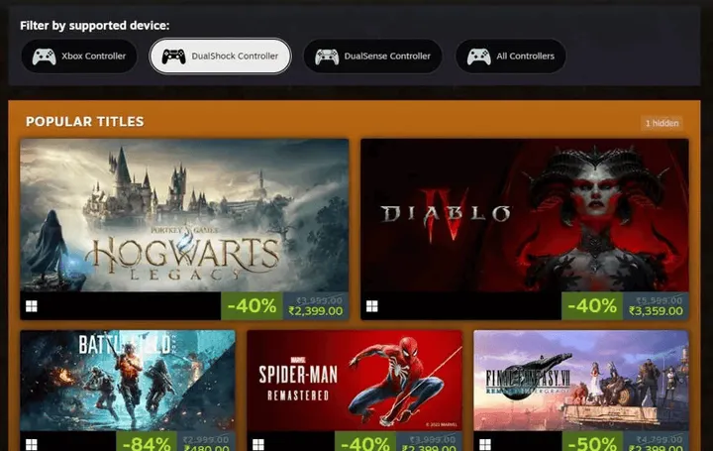Click the Windows icon under Hogwarts Legacy
Screen dimensions: 713x451
click(32, 306)
